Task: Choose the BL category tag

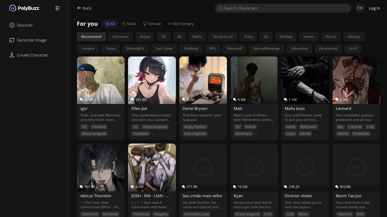Action: pos(179,37)
